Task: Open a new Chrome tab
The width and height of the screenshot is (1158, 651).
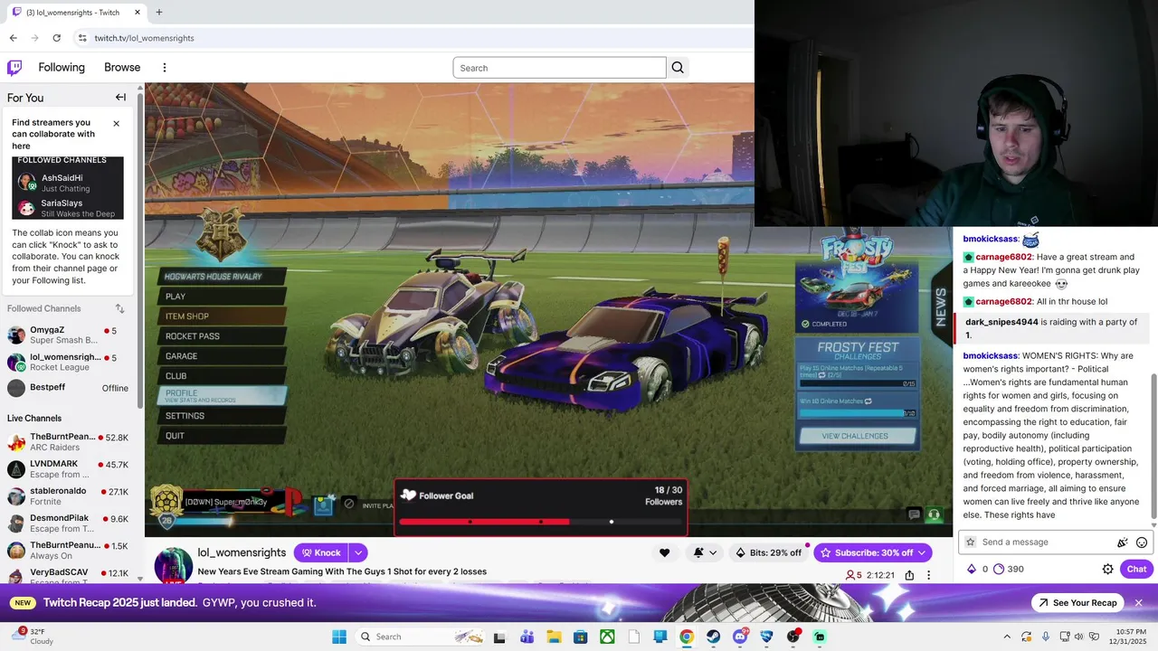Action: click(x=159, y=13)
